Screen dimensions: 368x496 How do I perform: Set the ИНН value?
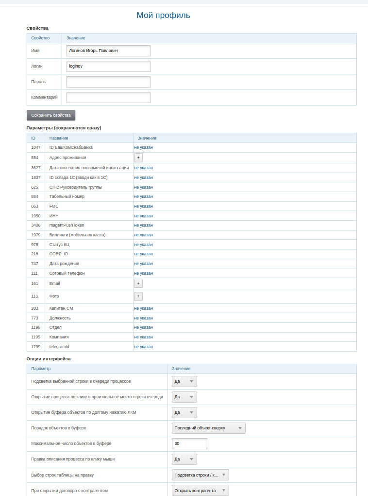[x=143, y=216]
